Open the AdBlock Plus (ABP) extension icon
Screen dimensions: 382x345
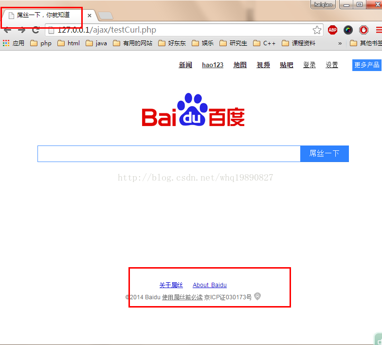[332, 30]
